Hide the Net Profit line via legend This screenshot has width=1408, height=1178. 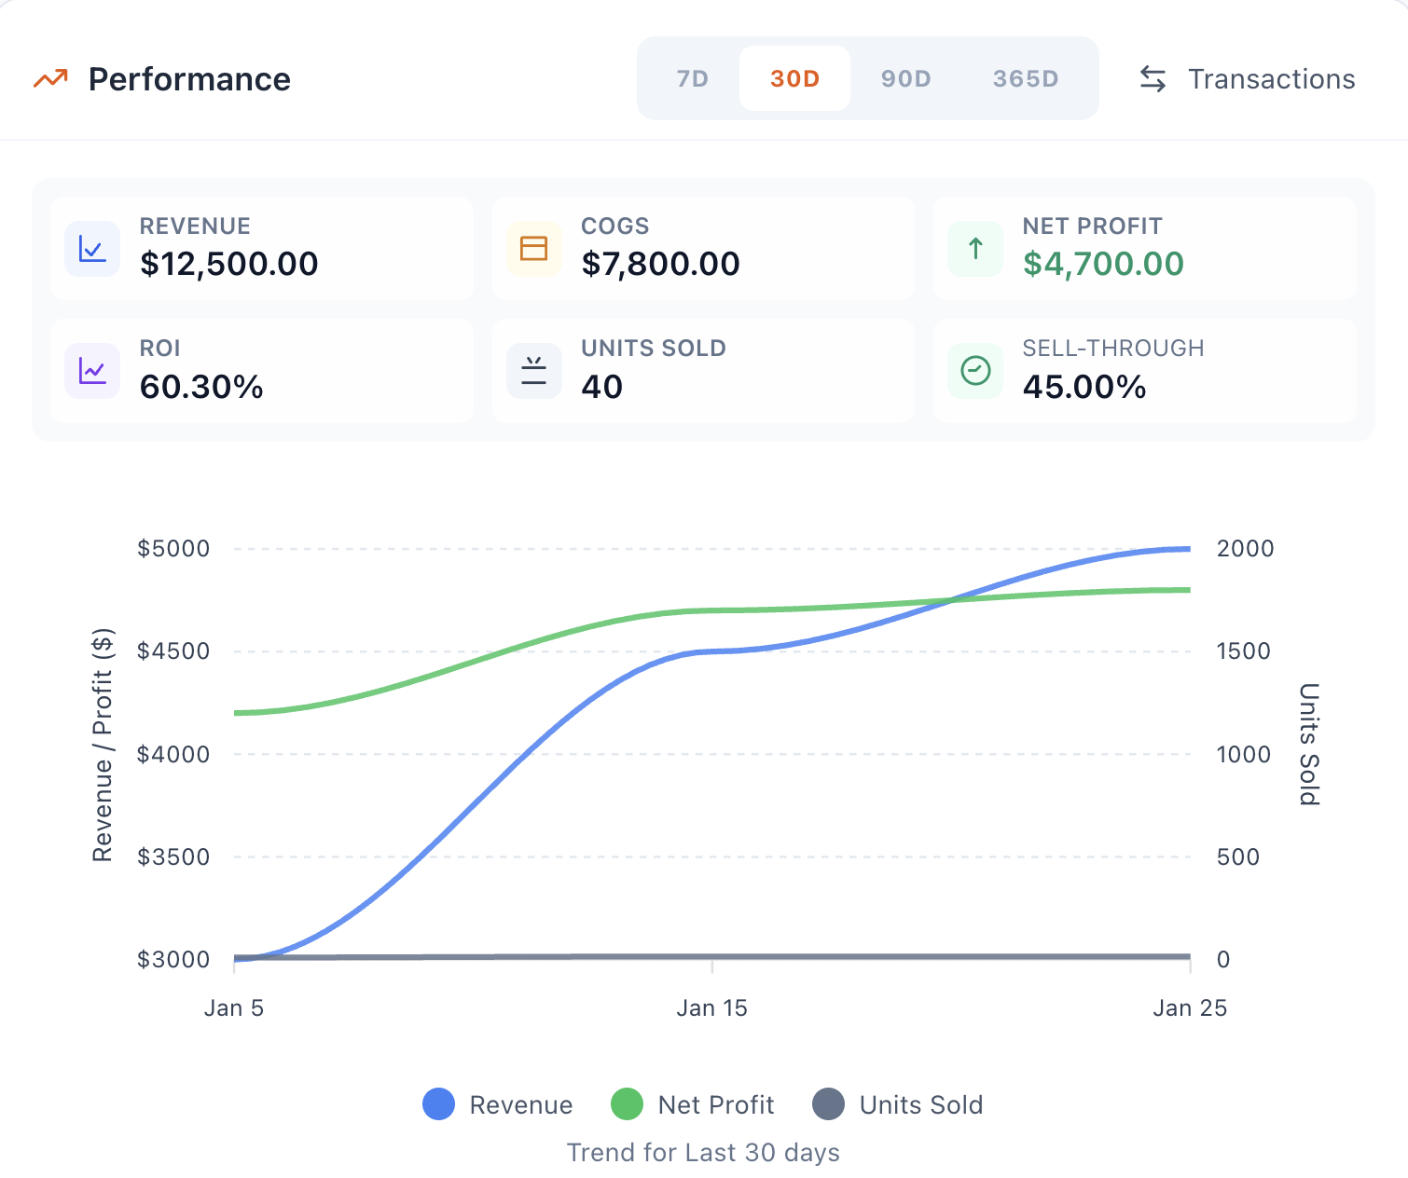(693, 1104)
